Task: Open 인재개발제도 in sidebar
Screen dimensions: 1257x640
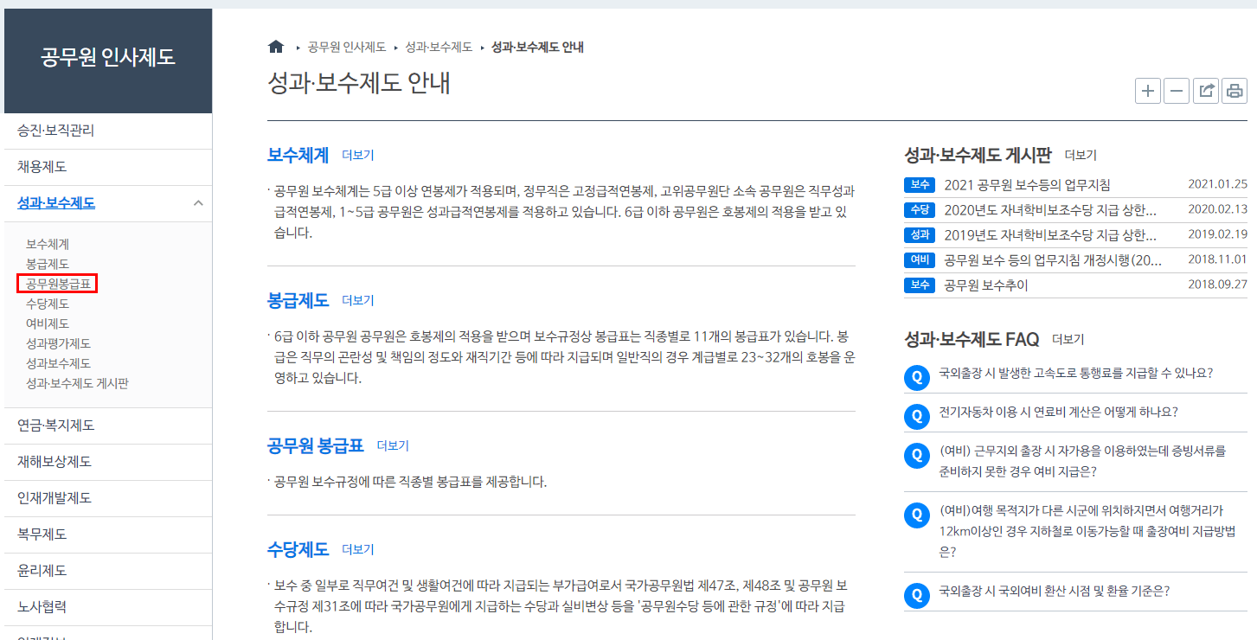Action: [108, 498]
